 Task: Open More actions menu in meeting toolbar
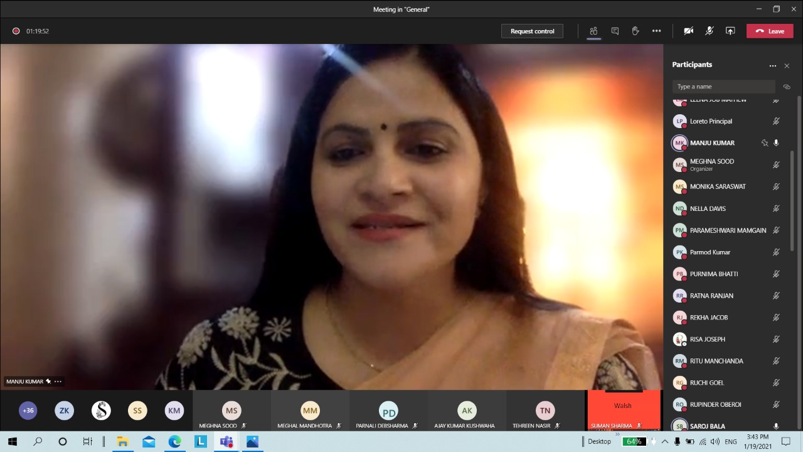point(656,31)
